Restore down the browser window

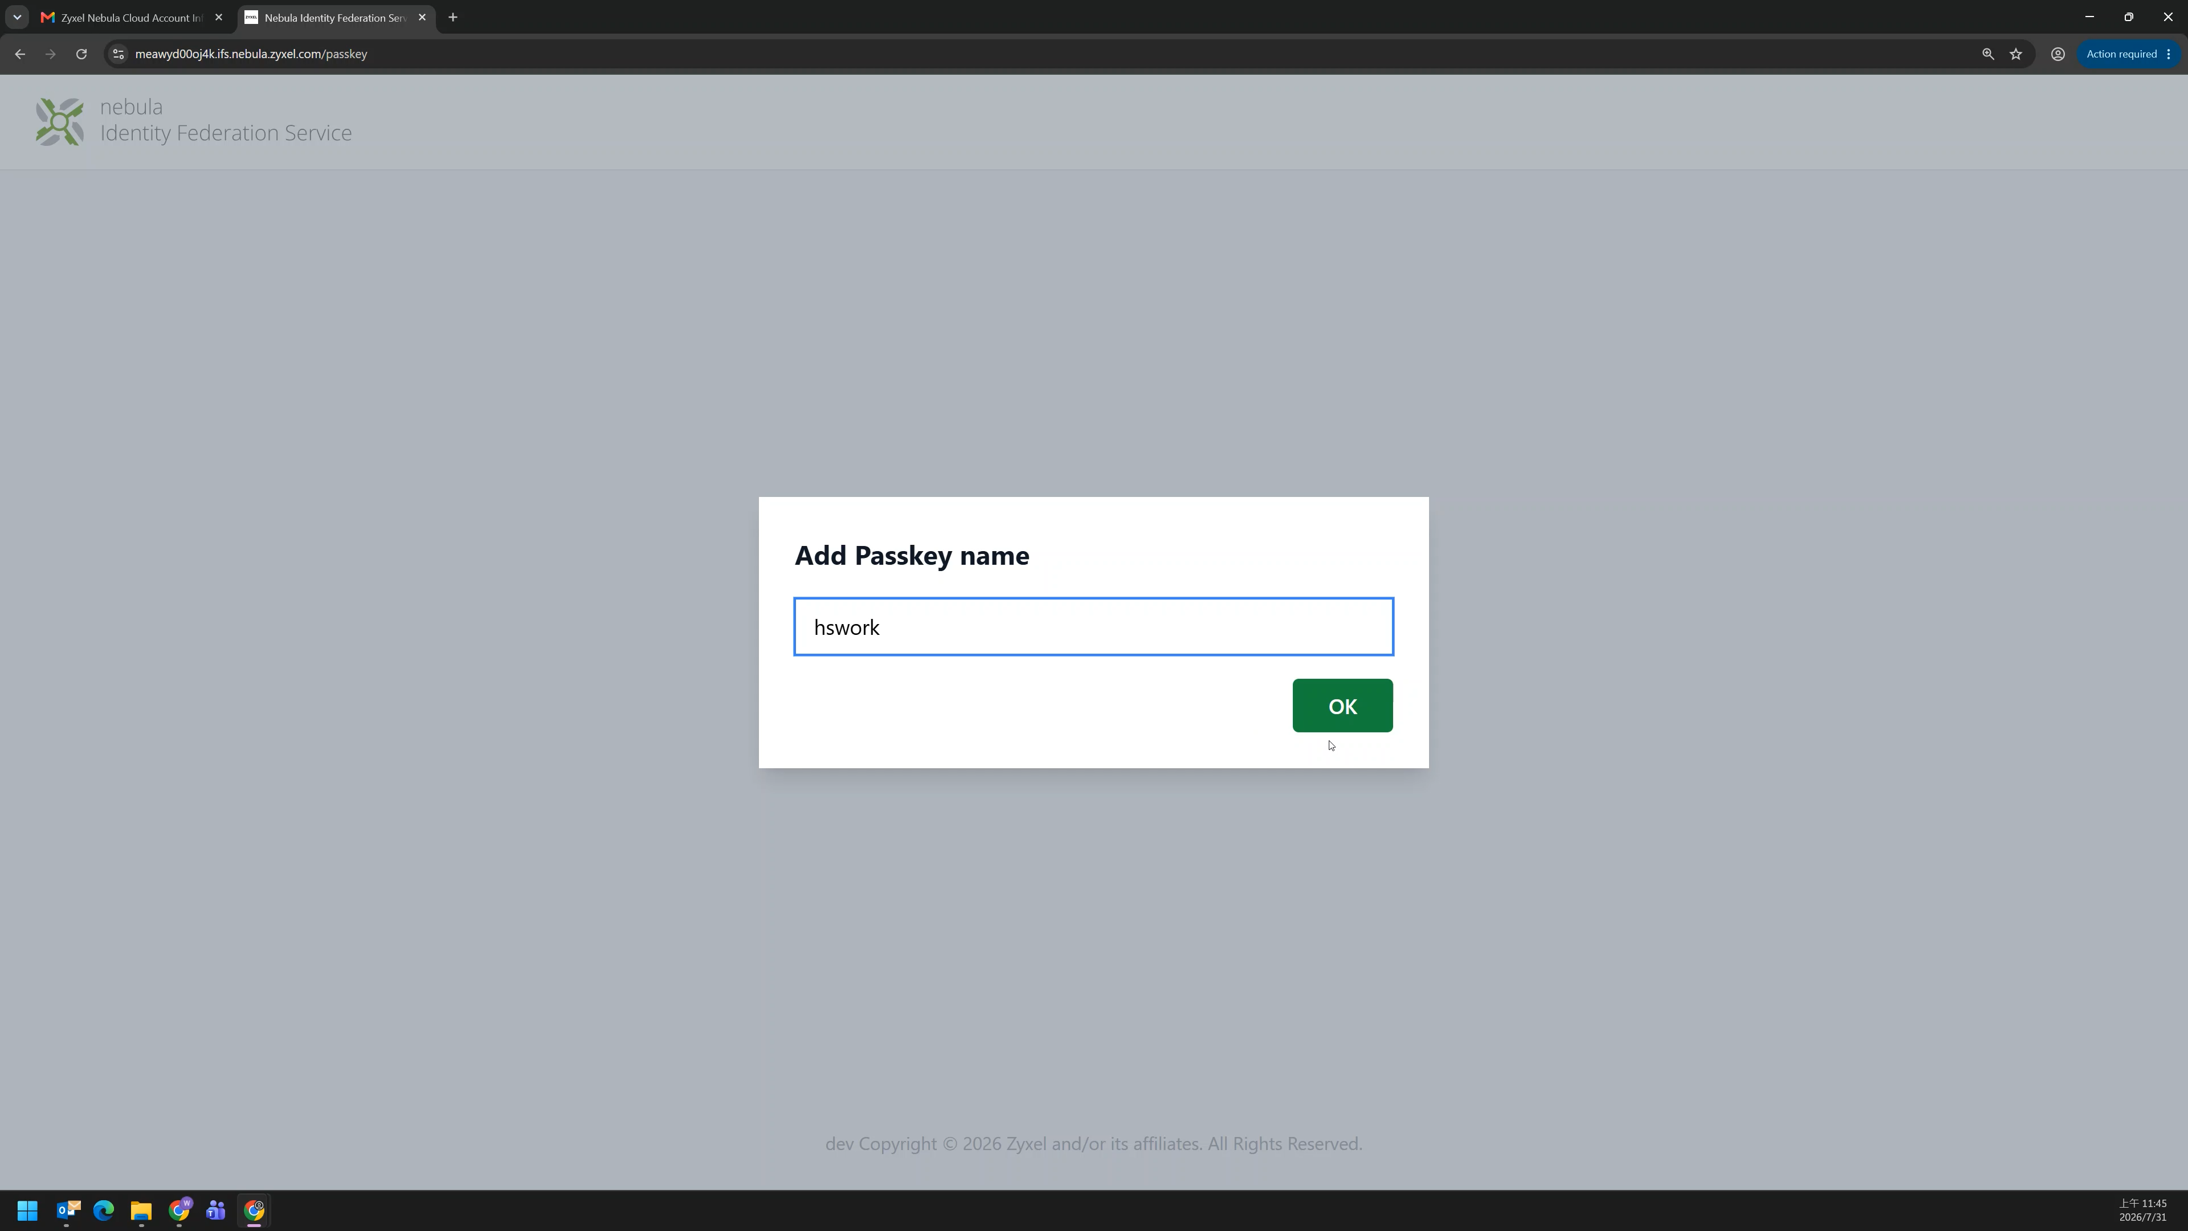[x=2129, y=17]
